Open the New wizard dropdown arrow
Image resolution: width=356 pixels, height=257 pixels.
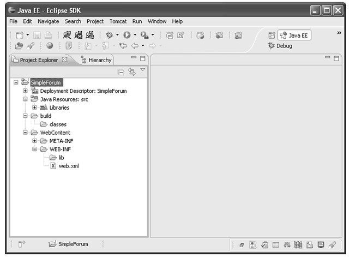(x=28, y=35)
